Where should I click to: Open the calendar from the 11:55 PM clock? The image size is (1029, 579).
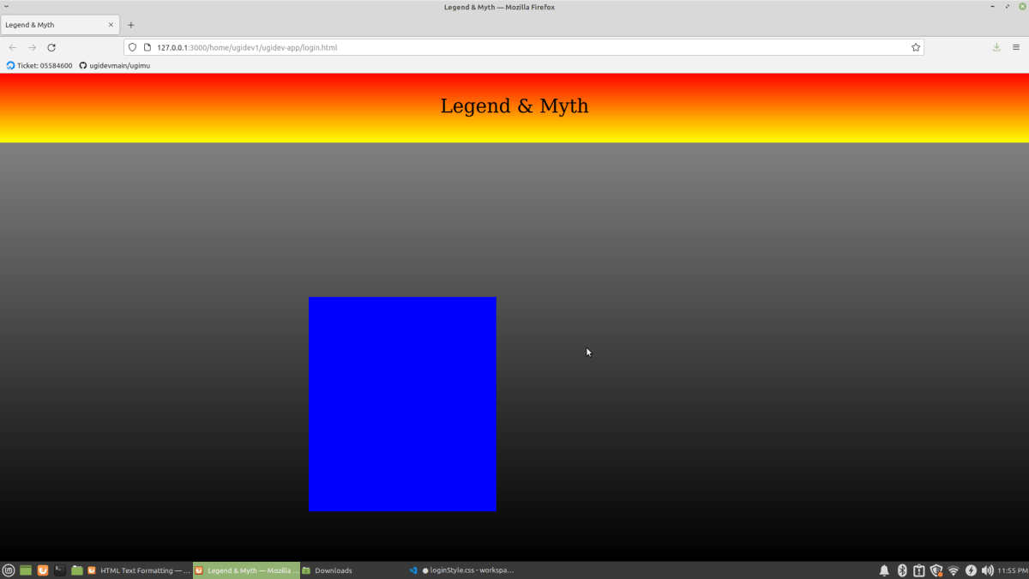pos(1012,570)
